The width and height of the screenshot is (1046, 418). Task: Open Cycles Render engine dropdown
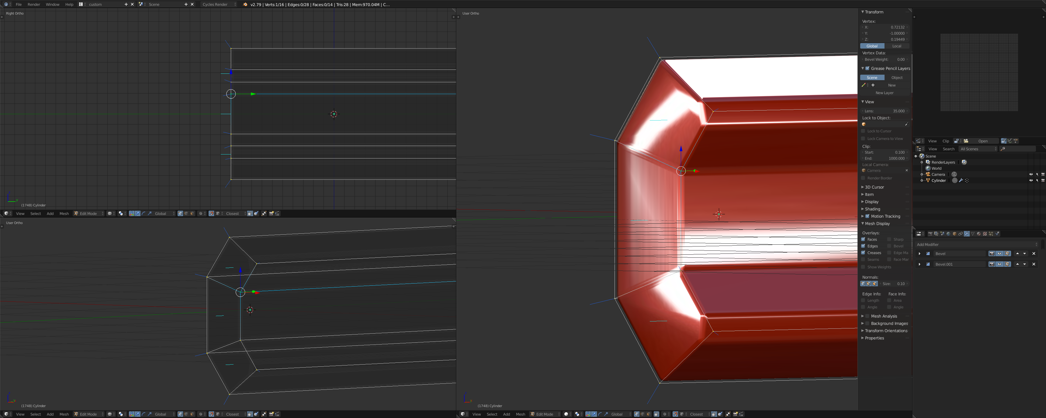(x=219, y=4)
